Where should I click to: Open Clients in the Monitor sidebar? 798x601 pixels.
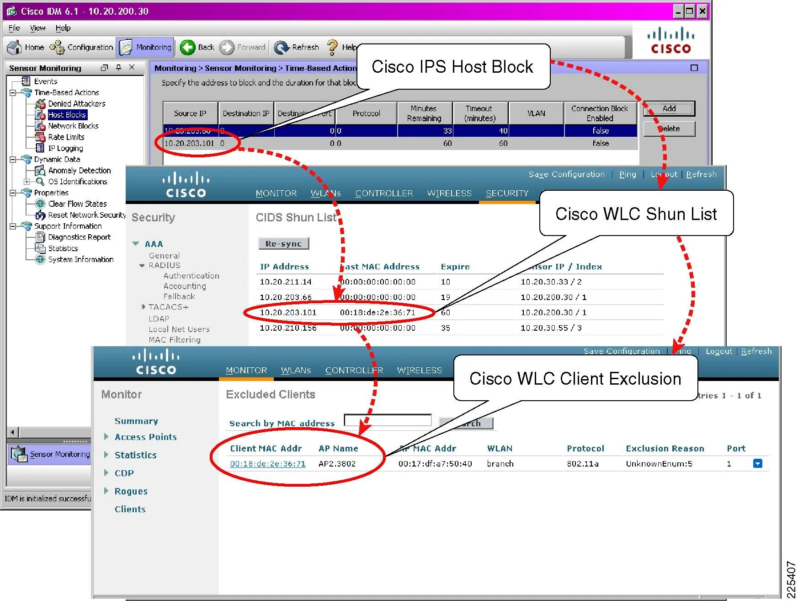[x=130, y=509]
